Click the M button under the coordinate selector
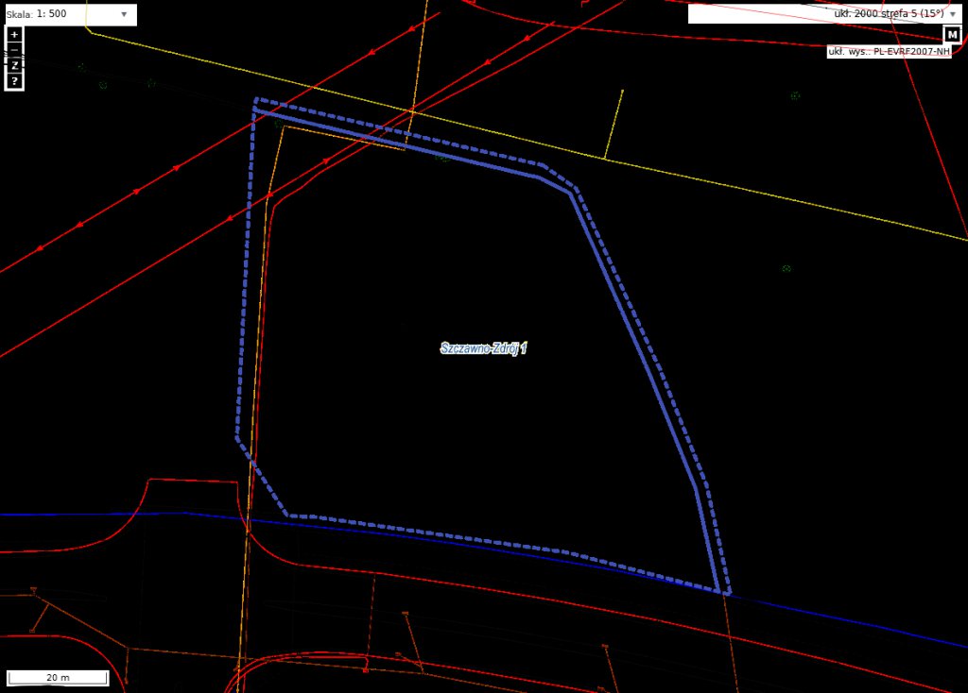This screenshot has height=693, width=968. (952, 35)
